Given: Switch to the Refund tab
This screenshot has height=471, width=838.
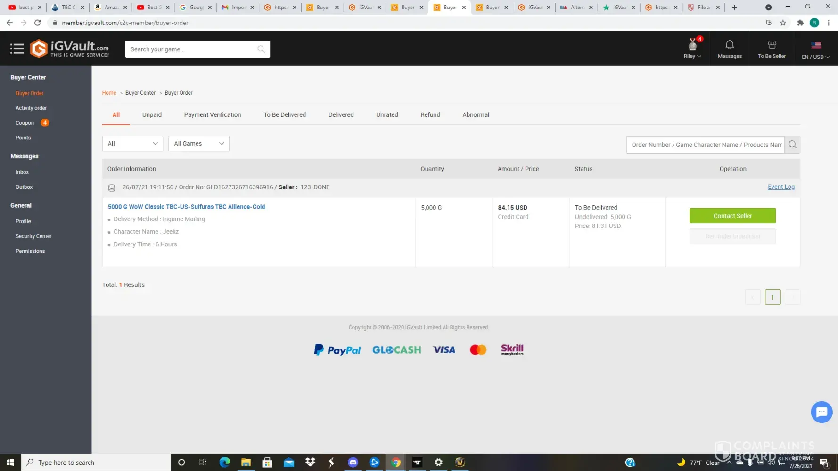Looking at the screenshot, I should [x=430, y=115].
